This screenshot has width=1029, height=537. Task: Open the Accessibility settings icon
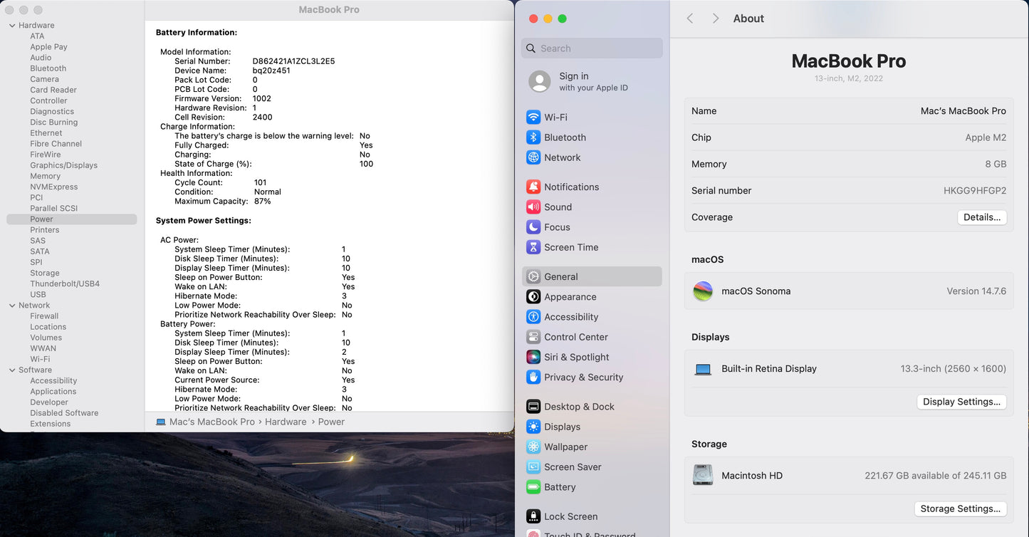pyautogui.click(x=533, y=317)
